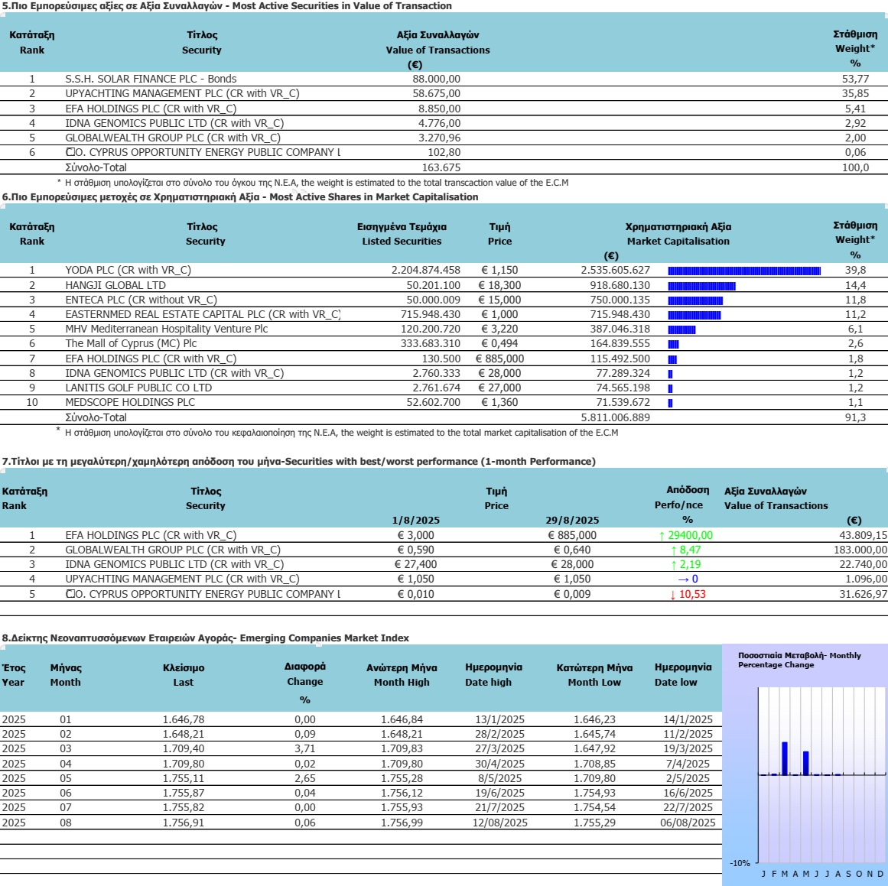Select S.S.H. SOLAR FINANCE PLC - Bonds row
Screen dimensions: 888x886
[444, 79]
